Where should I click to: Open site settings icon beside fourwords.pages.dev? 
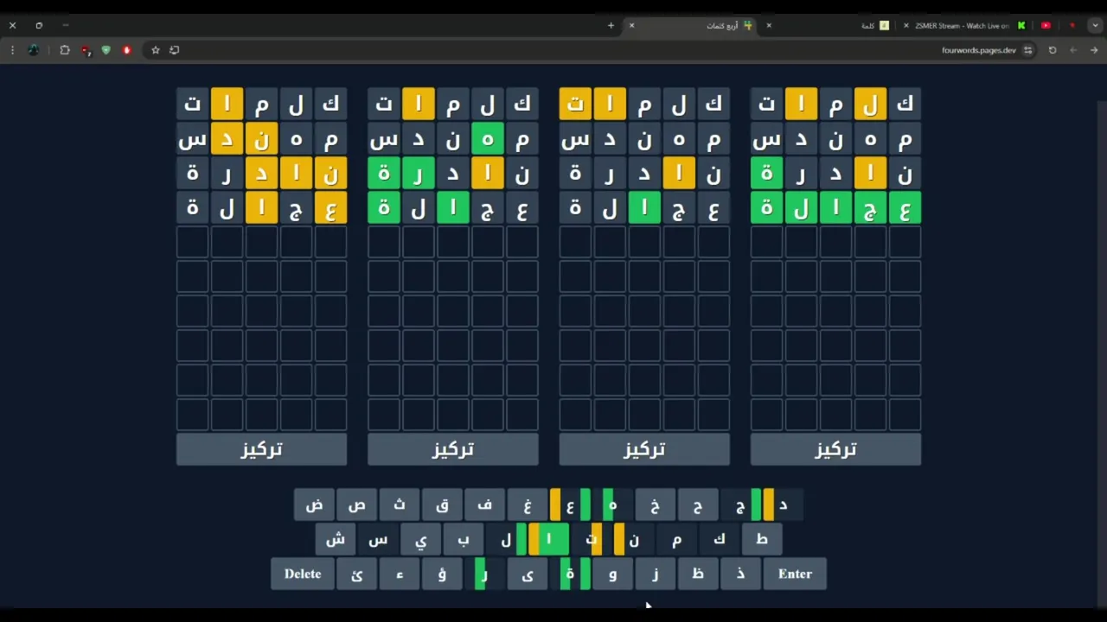(1027, 50)
